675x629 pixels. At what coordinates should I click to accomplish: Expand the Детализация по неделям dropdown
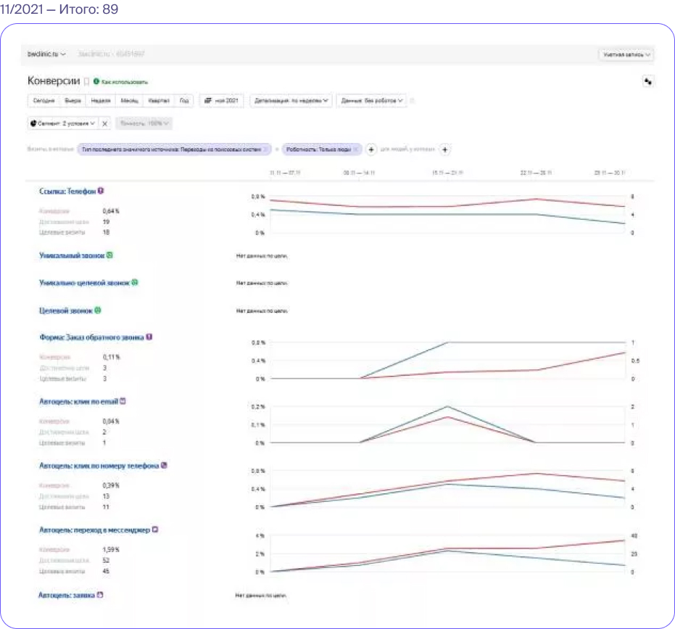(291, 100)
